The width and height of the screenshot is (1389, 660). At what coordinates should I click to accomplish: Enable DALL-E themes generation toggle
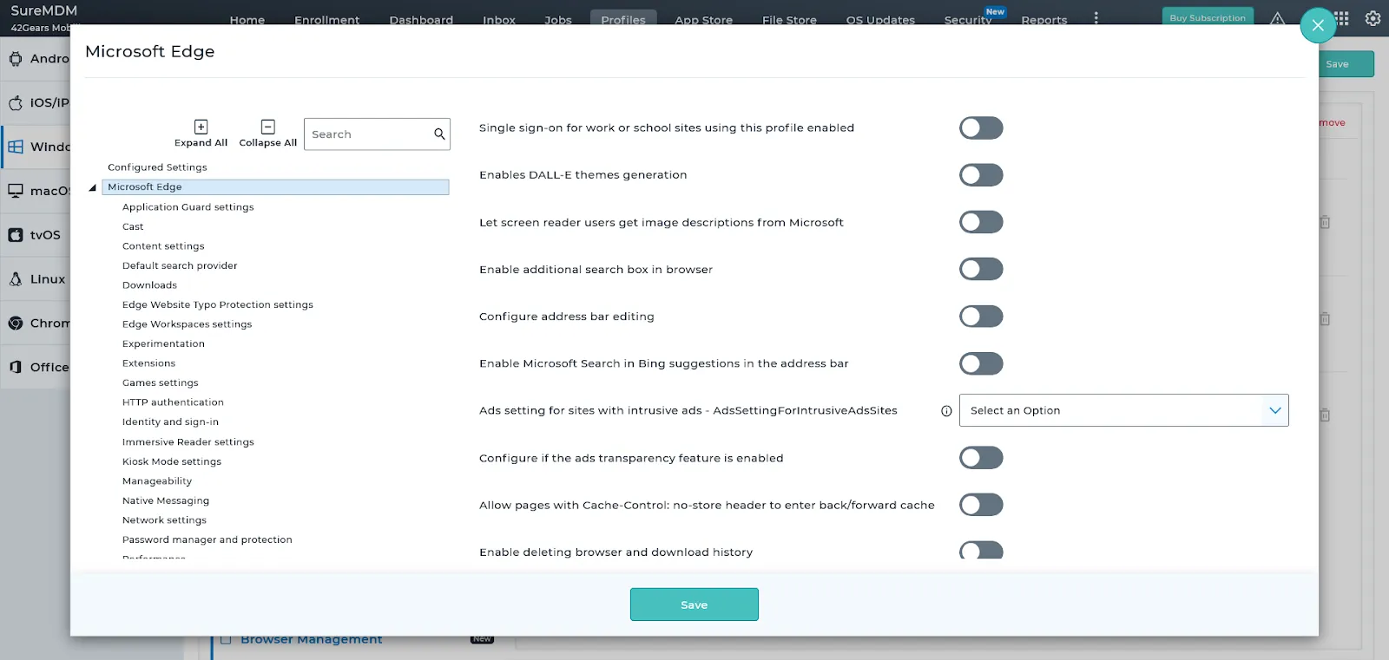[981, 175]
